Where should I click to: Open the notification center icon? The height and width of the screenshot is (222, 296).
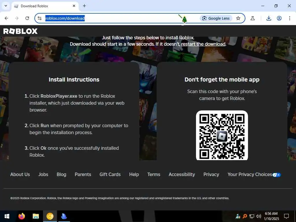click(x=286, y=216)
